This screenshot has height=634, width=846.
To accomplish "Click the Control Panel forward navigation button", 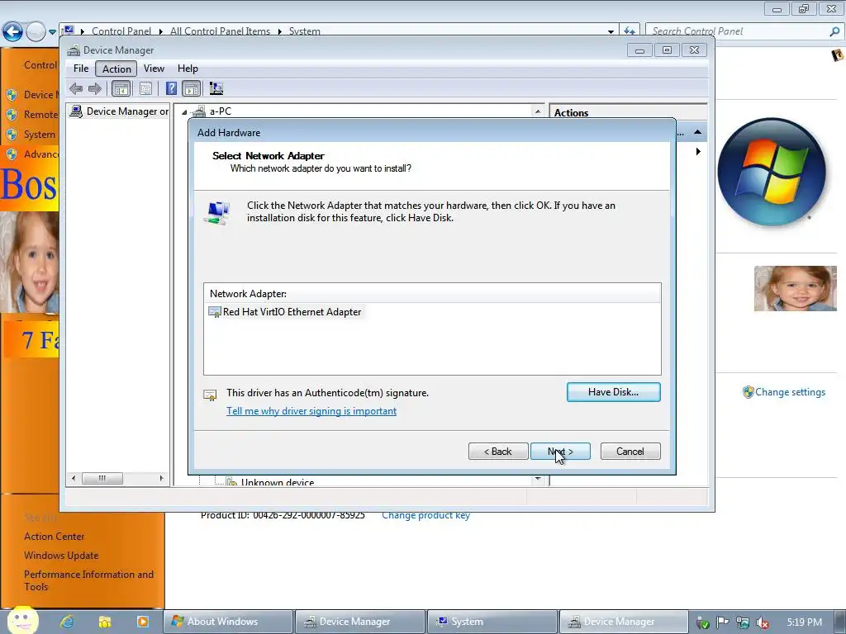I will click(x=36, y=32).
